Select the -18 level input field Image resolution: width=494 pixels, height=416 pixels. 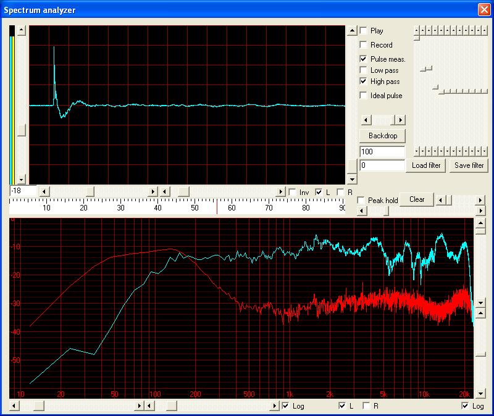tap(23, 191)
